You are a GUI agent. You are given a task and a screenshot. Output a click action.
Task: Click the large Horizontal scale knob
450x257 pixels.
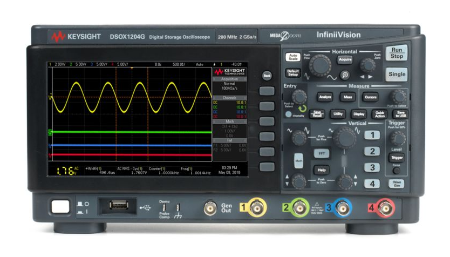point(320,65)
